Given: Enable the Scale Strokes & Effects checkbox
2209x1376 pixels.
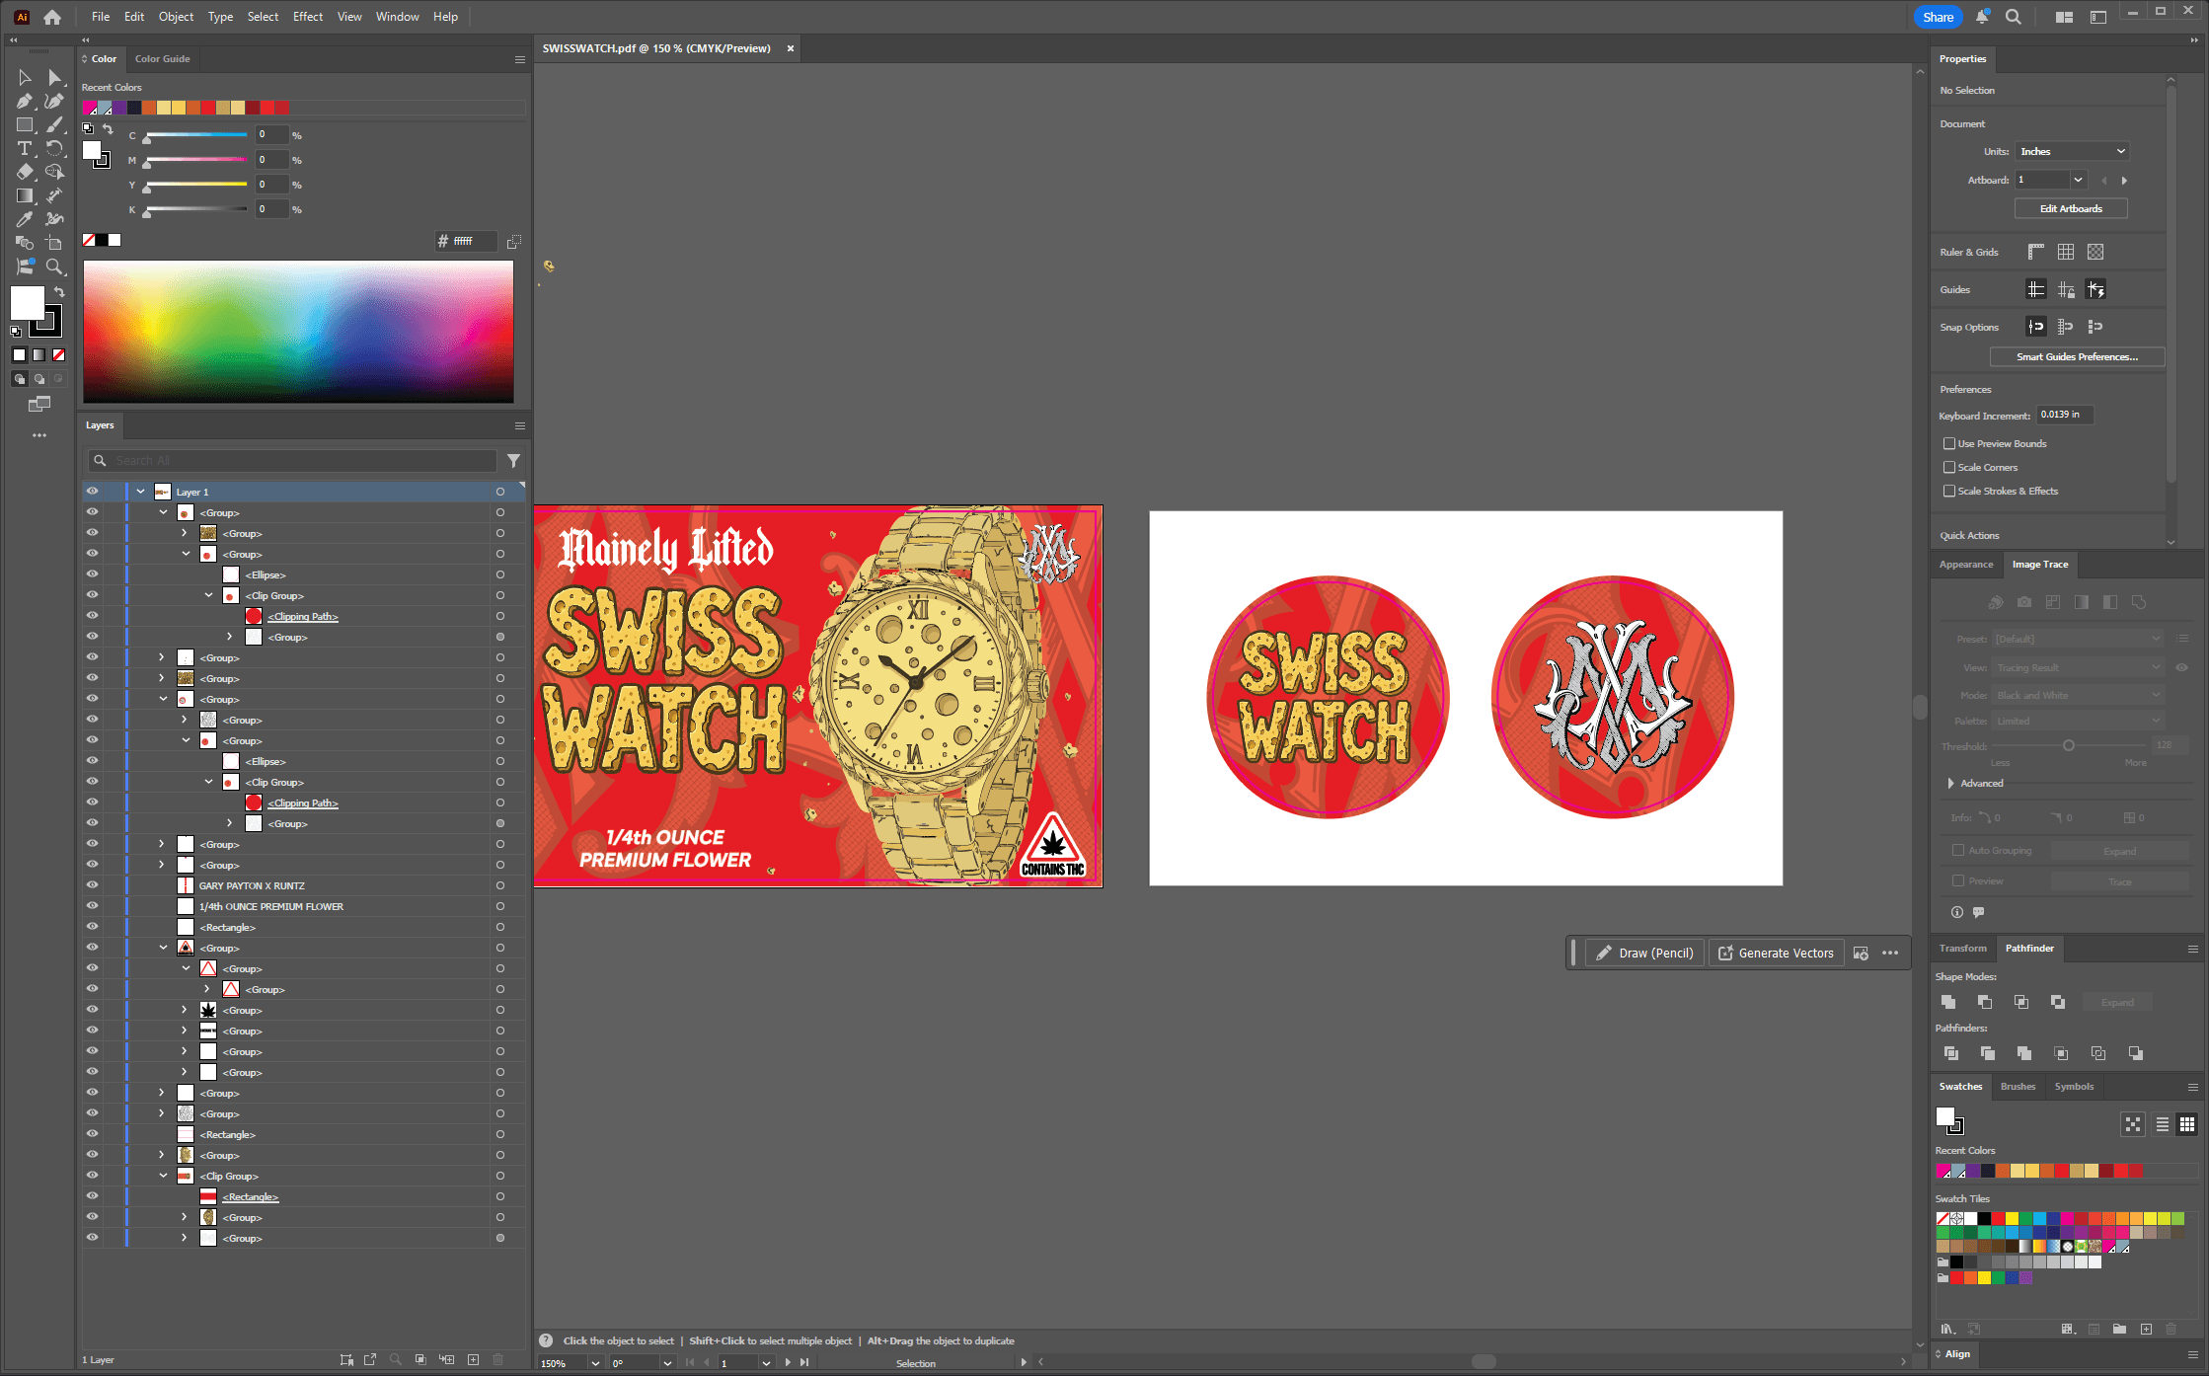Looking at the screenshot, I should [1949, 491].
